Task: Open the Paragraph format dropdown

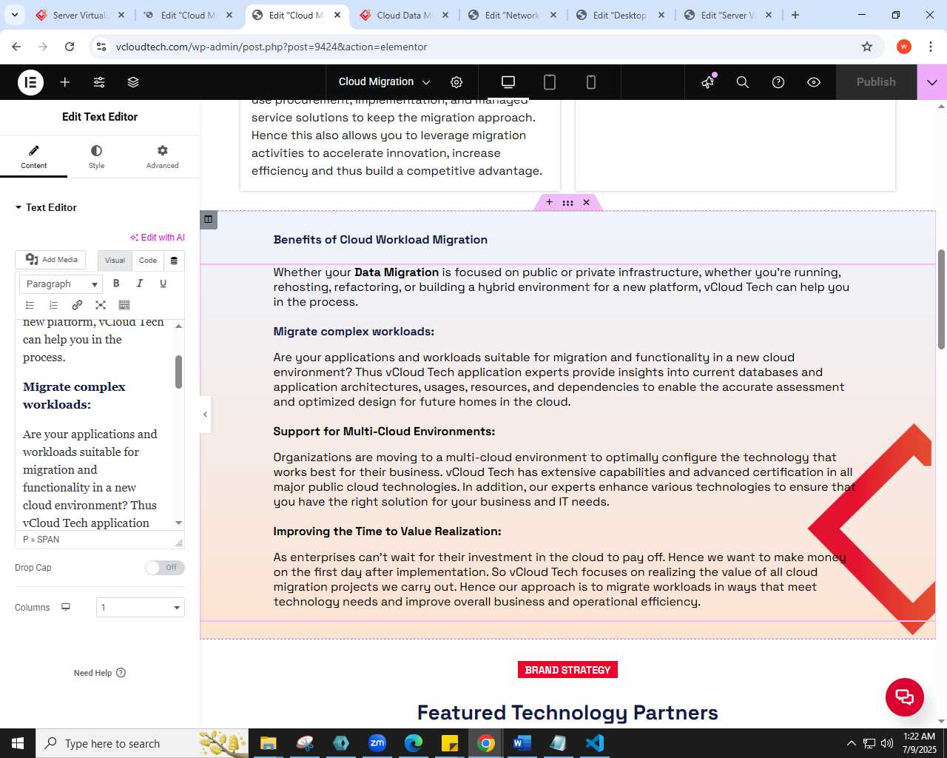Action: (x=60, y=284)
